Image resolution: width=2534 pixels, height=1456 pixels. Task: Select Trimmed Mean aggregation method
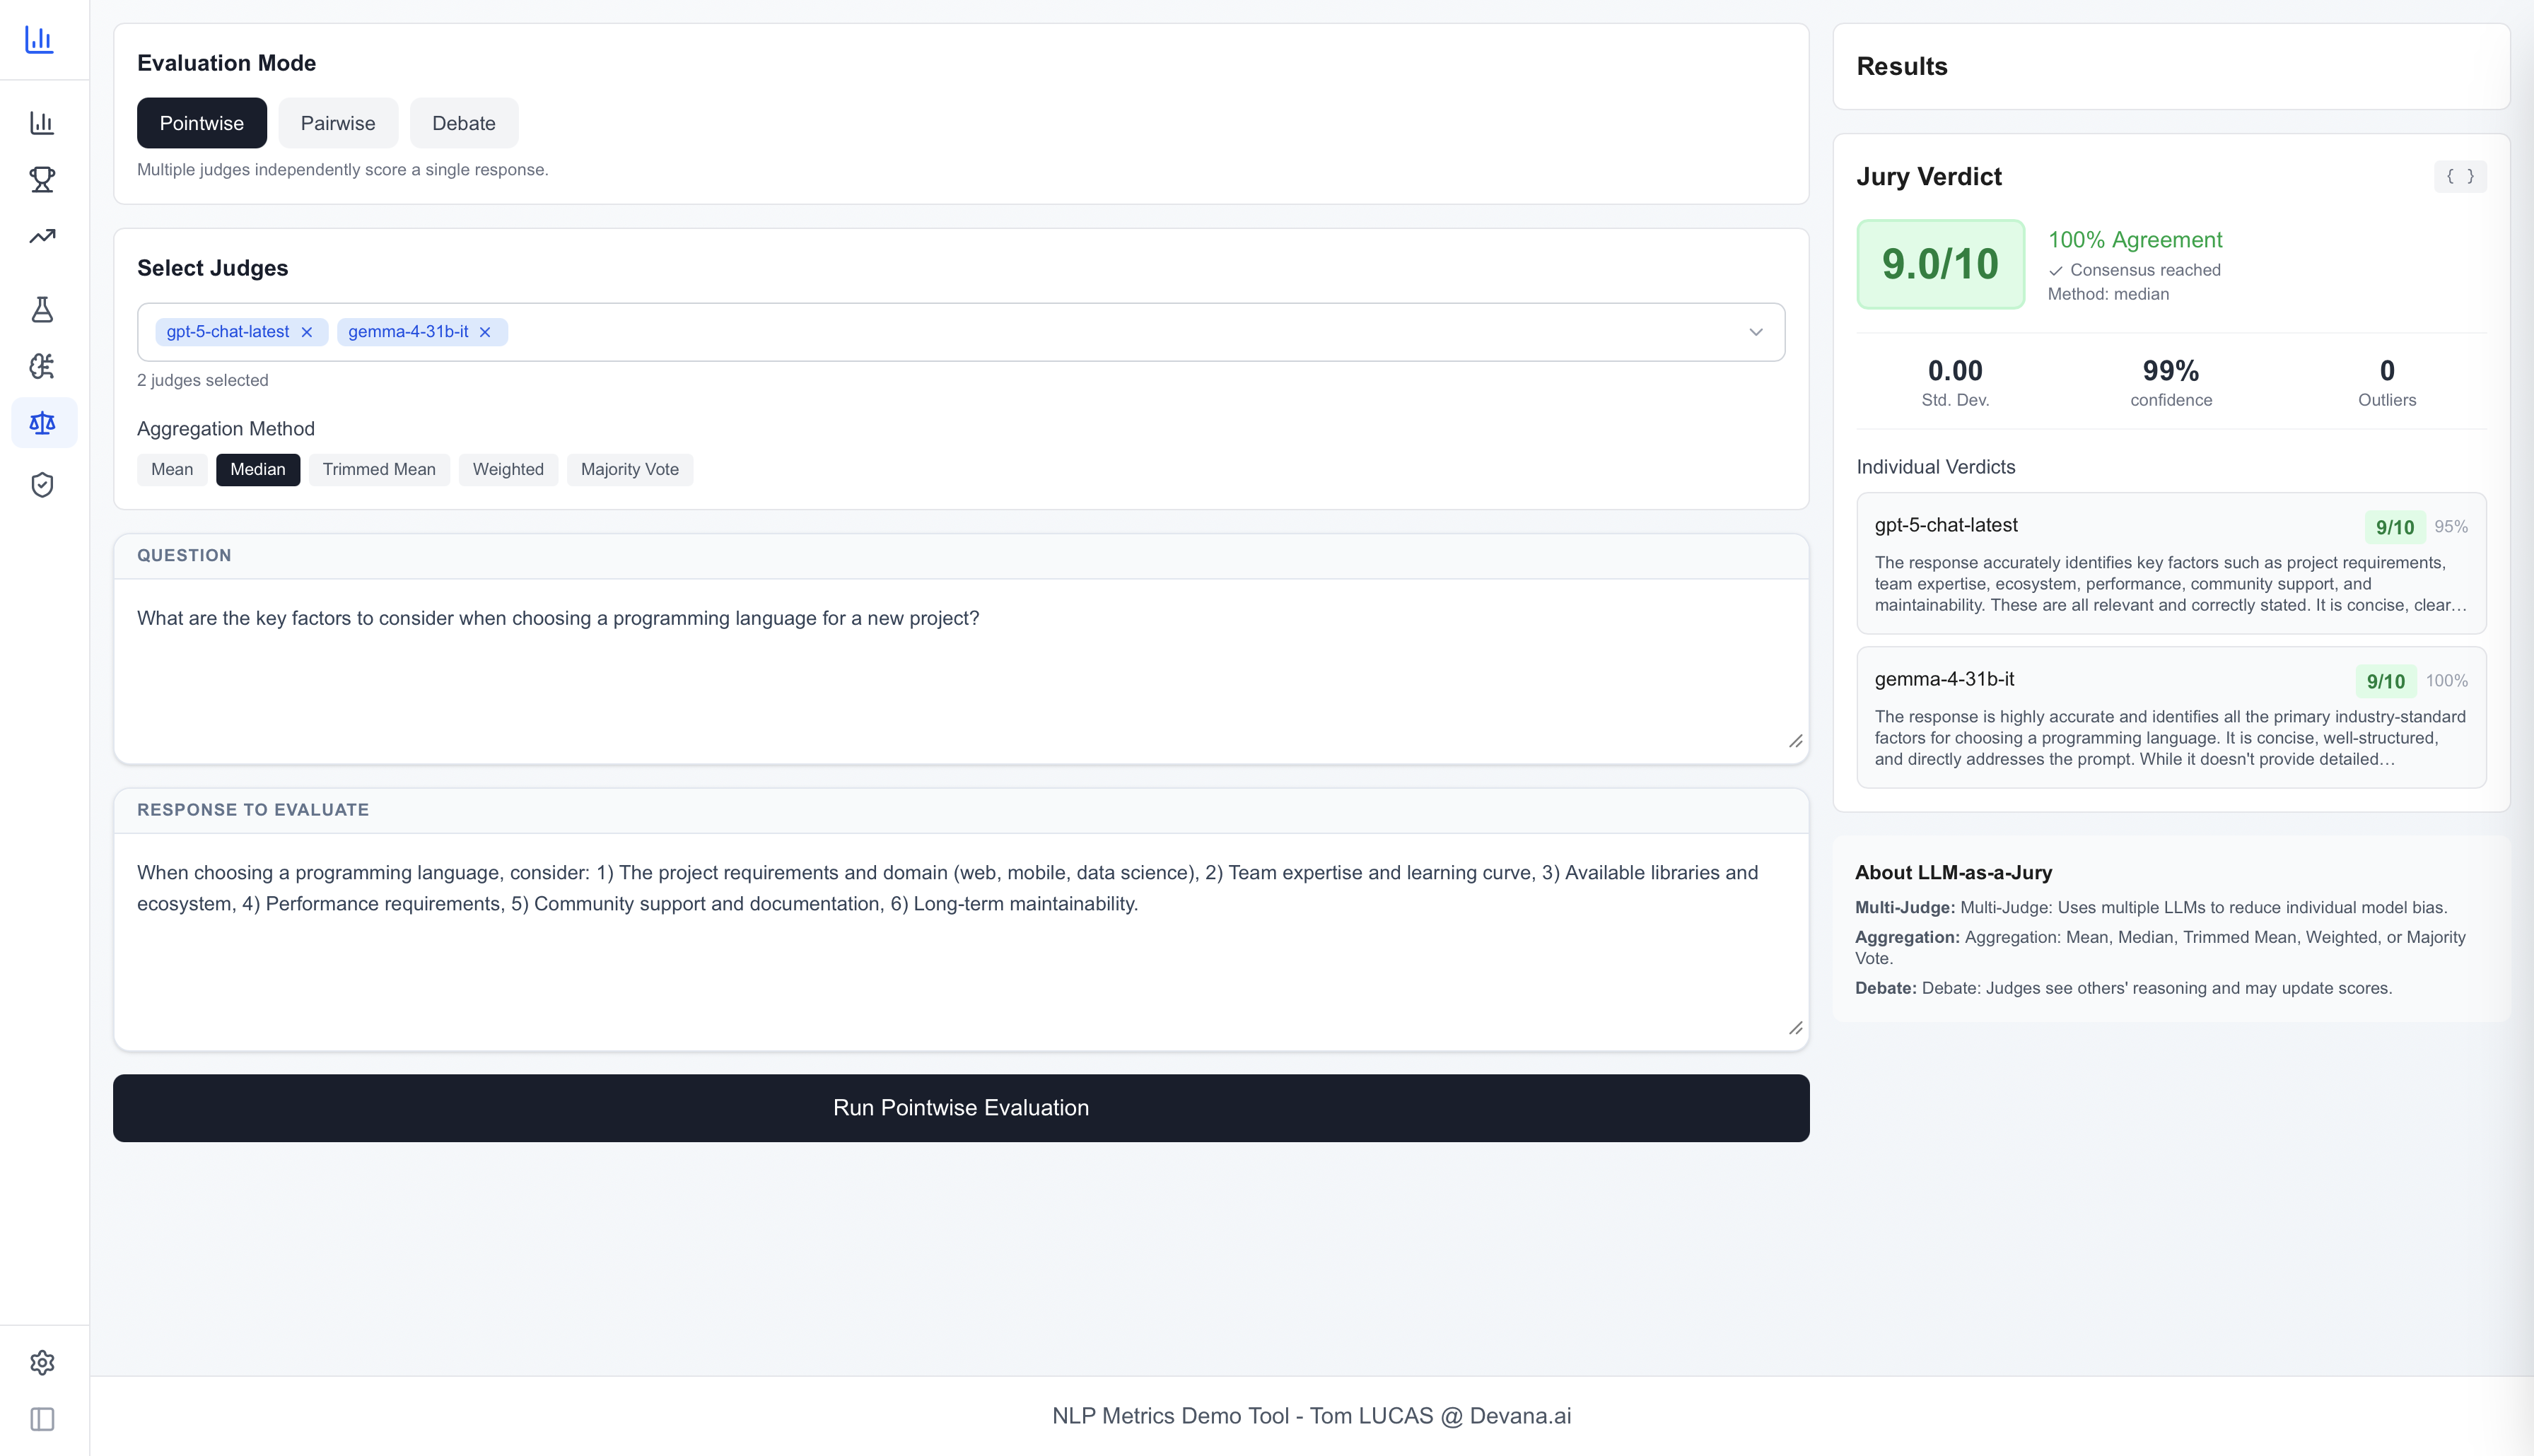[379, 470]
